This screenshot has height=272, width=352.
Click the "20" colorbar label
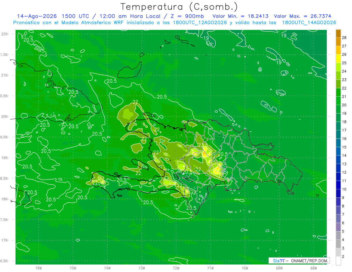(x=344, y=105)
